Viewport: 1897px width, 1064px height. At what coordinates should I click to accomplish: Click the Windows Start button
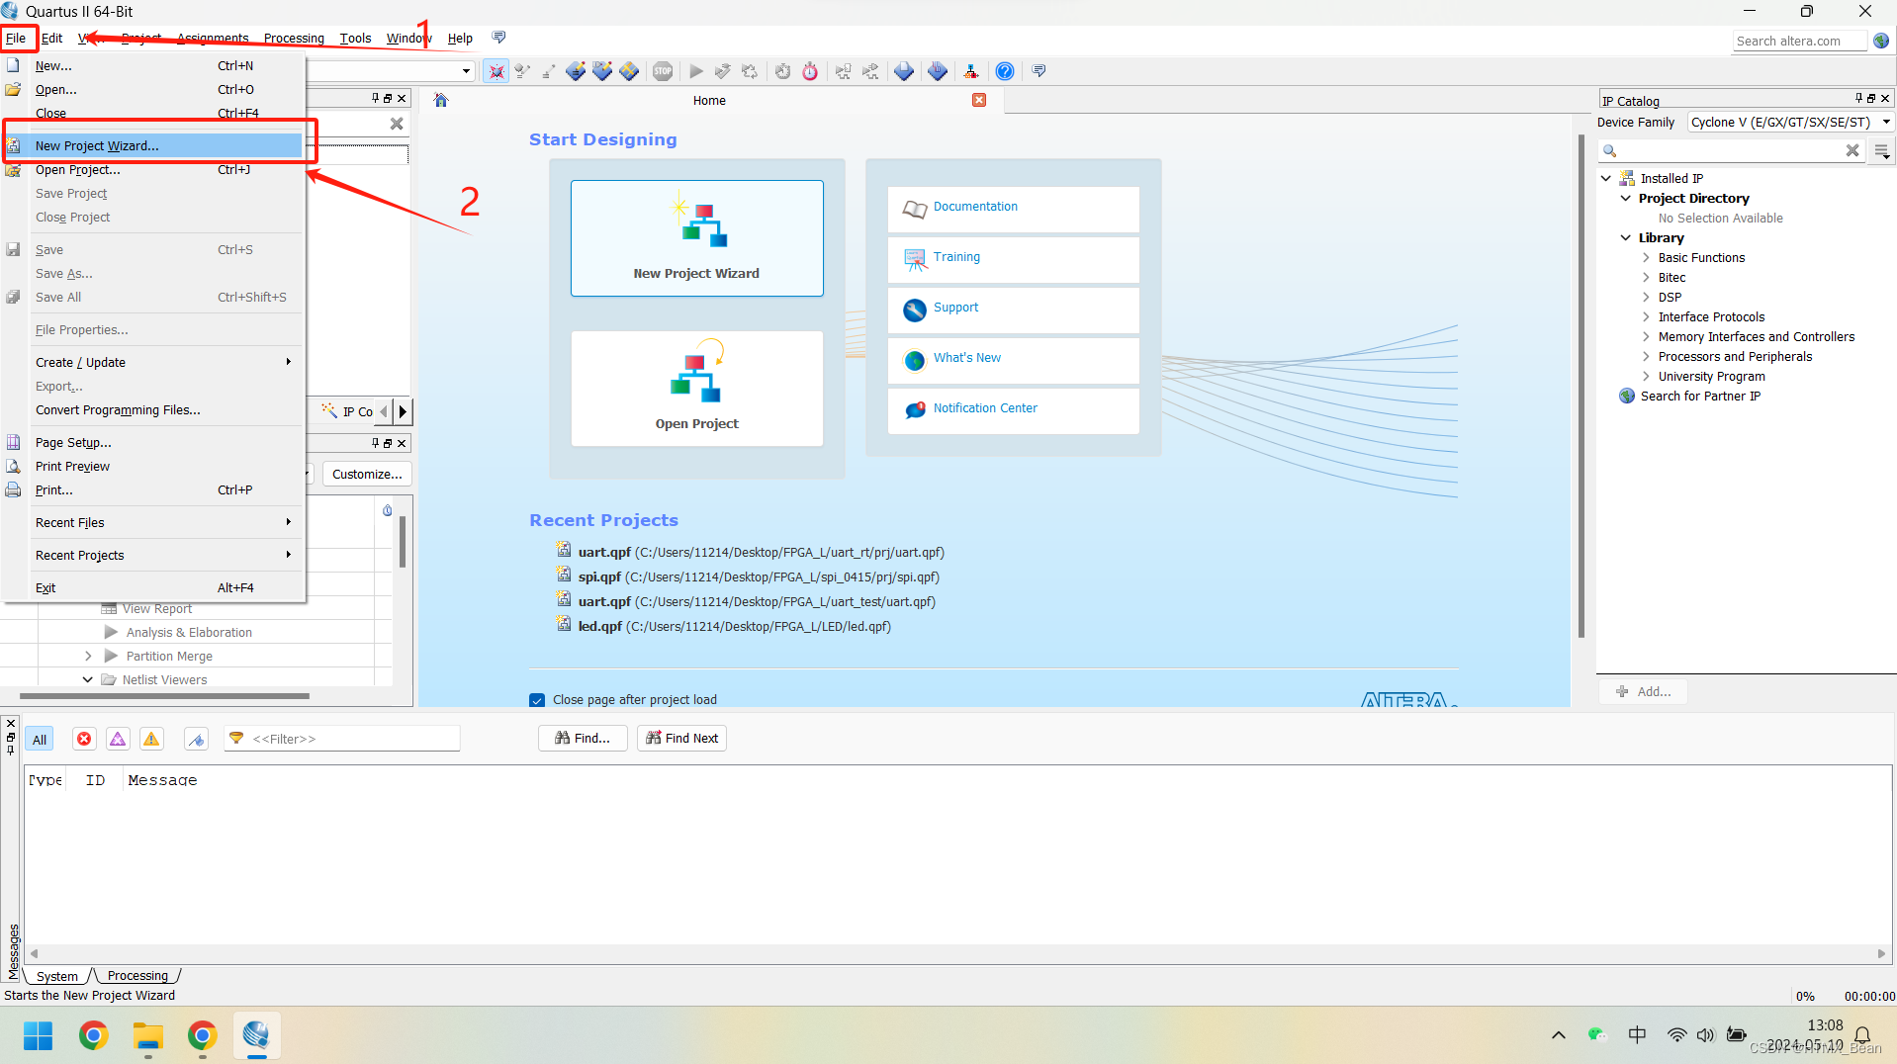[x=39, y=1036]
